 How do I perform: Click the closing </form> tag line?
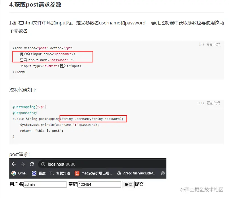tap(19, 72)
